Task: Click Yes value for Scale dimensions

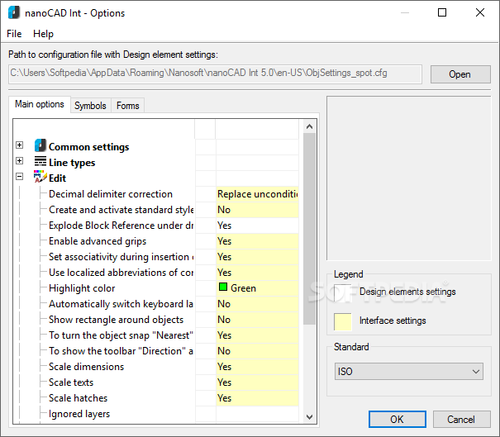Action: 257,367
